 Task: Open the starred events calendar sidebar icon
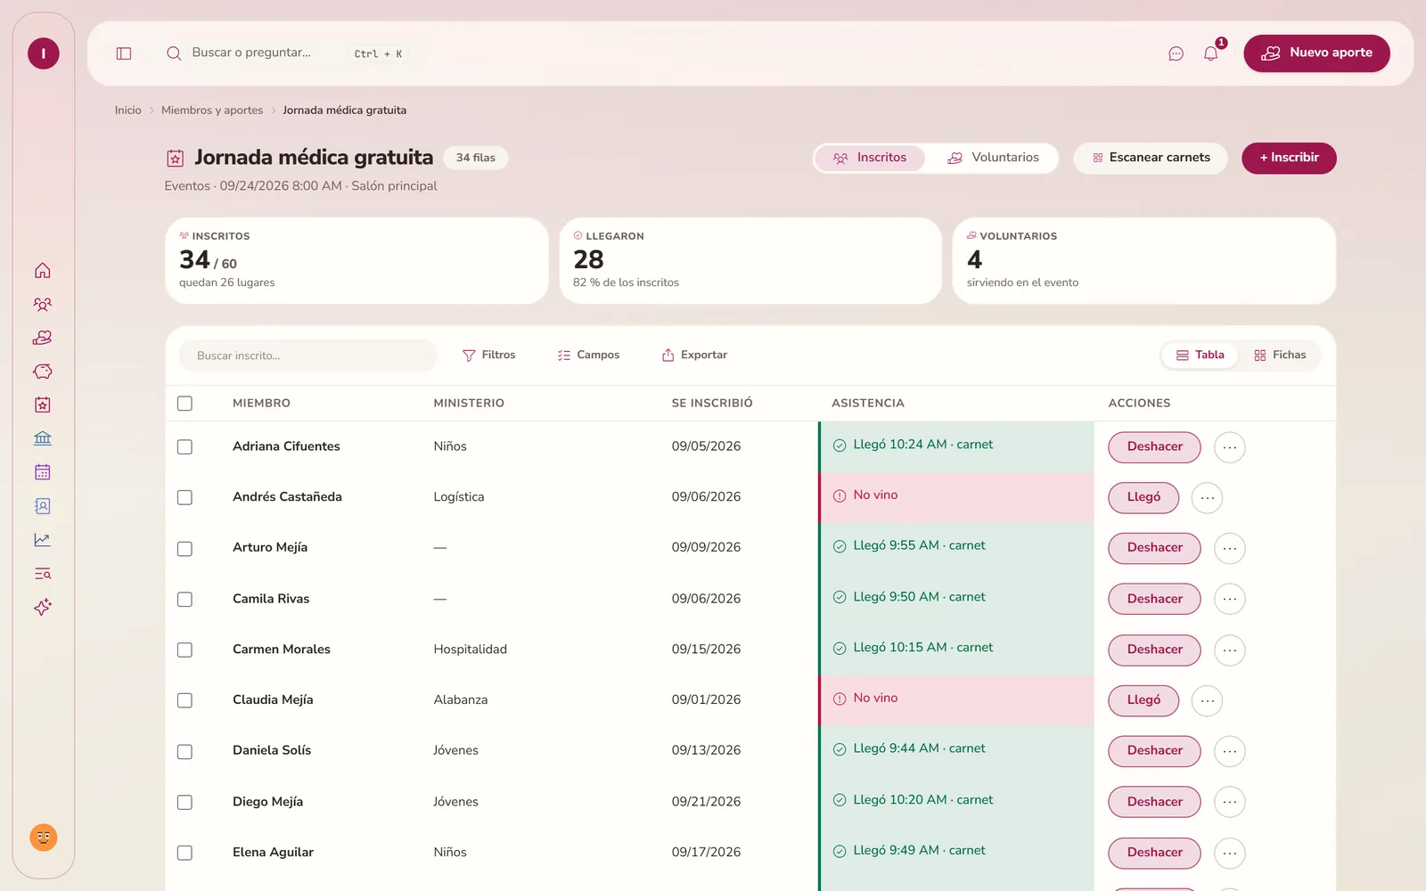point(43,405)
